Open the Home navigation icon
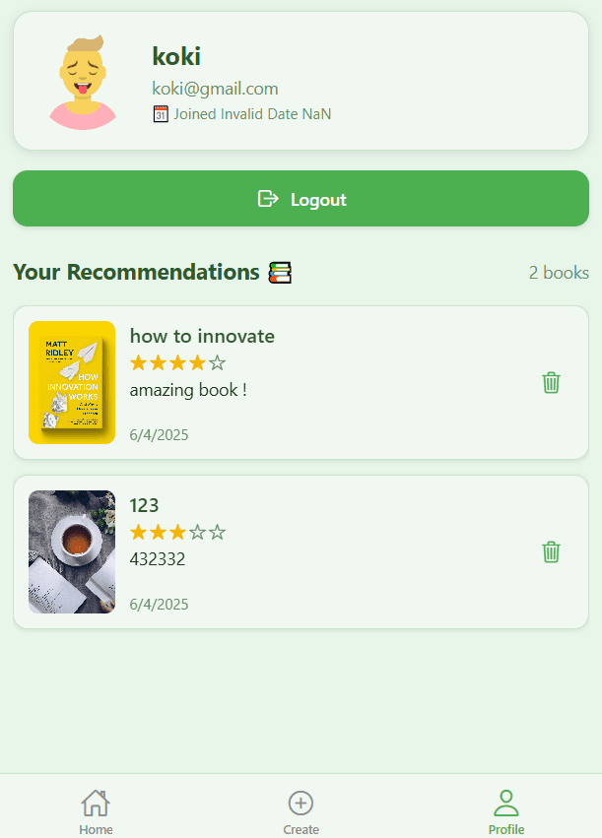The image size is (602, 838). click(x=96, y=803)
